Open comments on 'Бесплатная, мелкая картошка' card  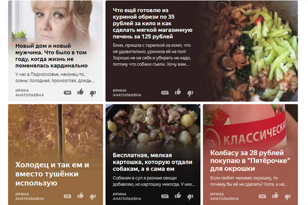[x=165, y=196]
